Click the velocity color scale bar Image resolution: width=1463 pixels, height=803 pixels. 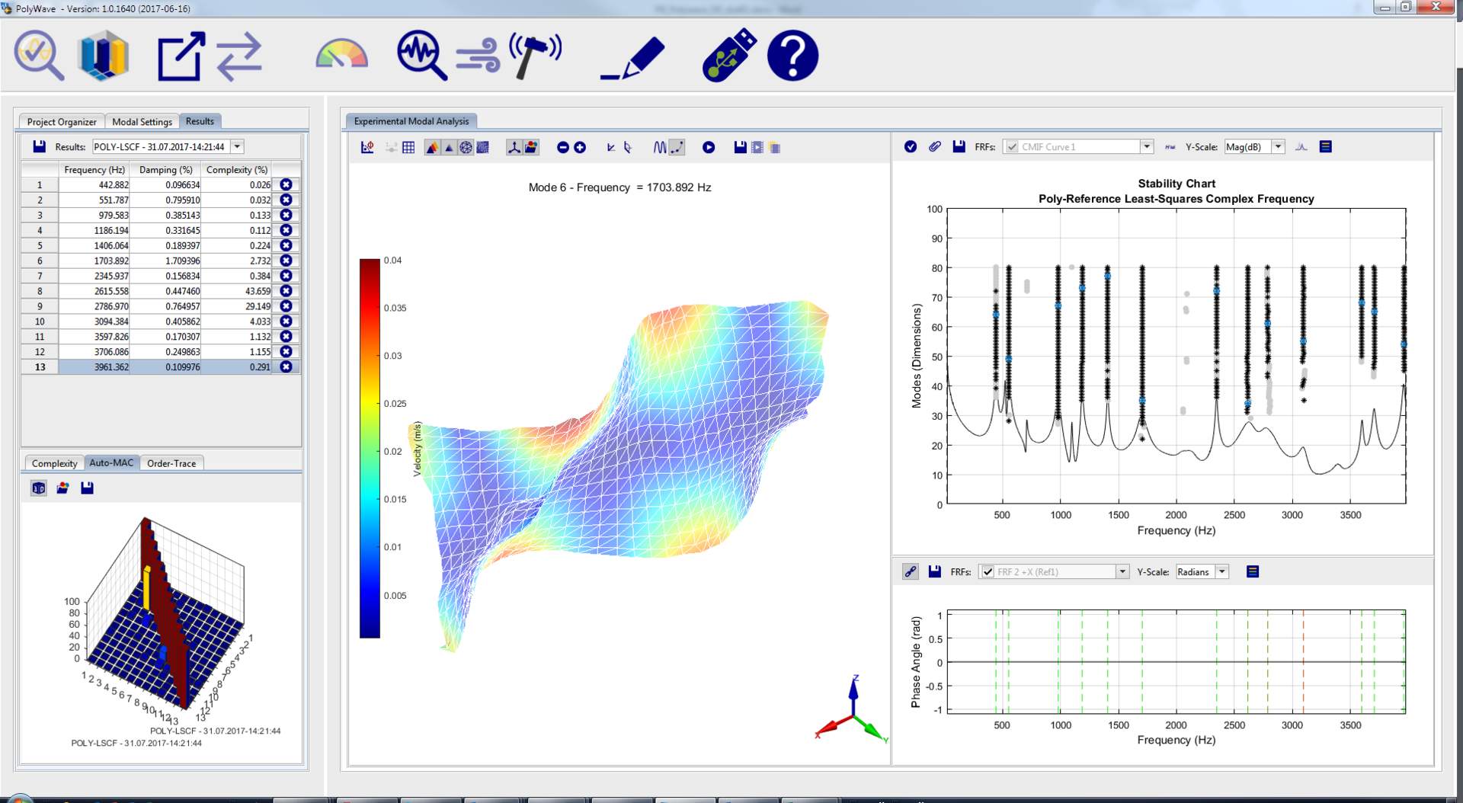[x=370, y=448]
